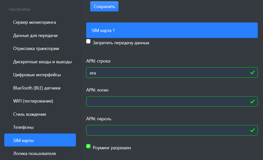Select WIFI (тестирование) in sidebar

click(x=33, y=101)
